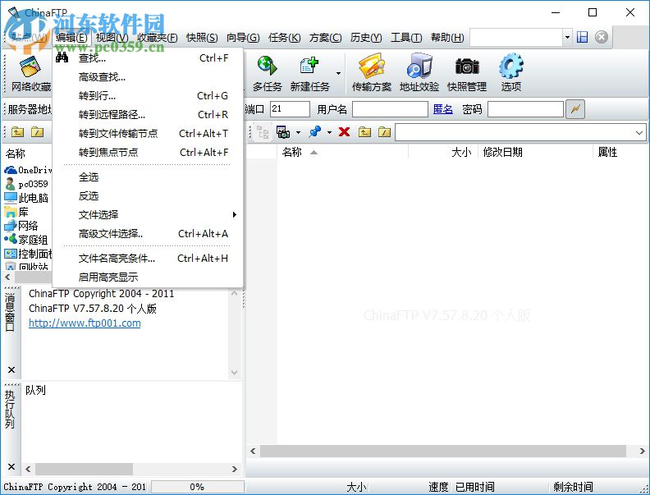Open the 视图(V) menu
Viewport: 650px width, 495px height.
coord(112,38)
